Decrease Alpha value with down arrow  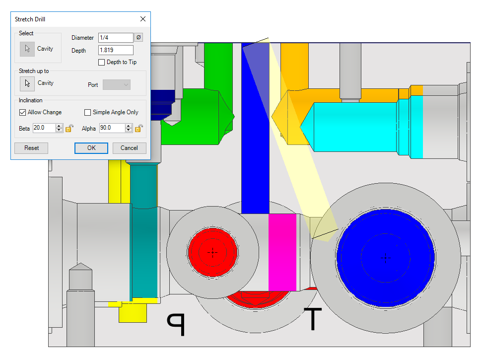click(x=129, y=130)
